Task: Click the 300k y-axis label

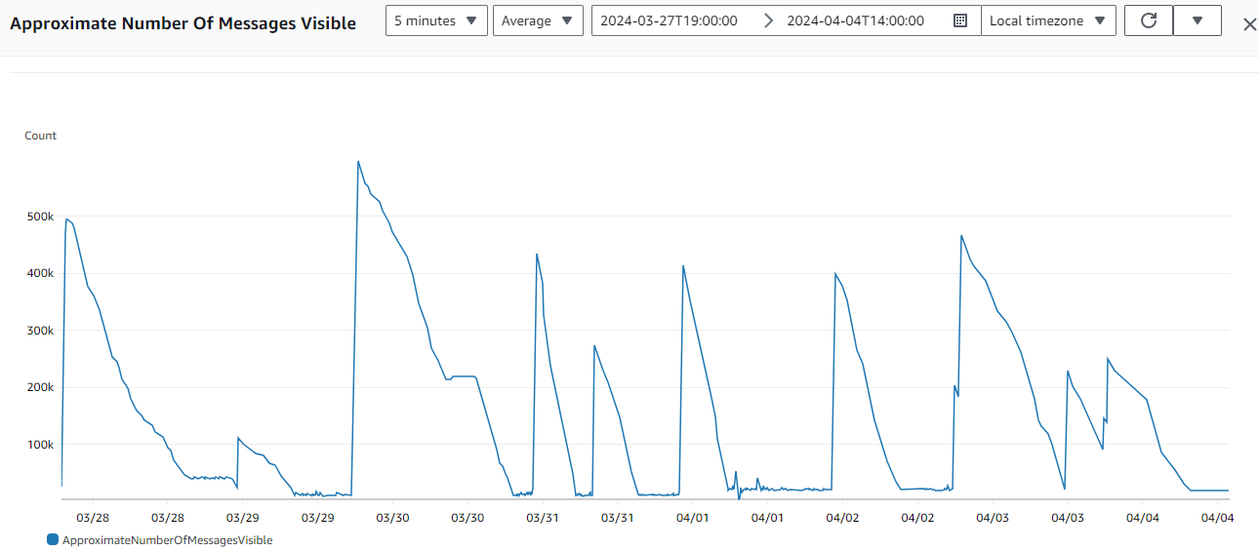Action: 40,331
